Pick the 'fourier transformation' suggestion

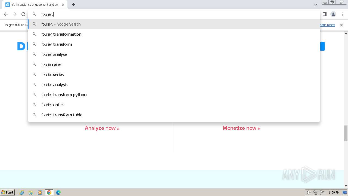pyautogui.click(x=174, y=34)
